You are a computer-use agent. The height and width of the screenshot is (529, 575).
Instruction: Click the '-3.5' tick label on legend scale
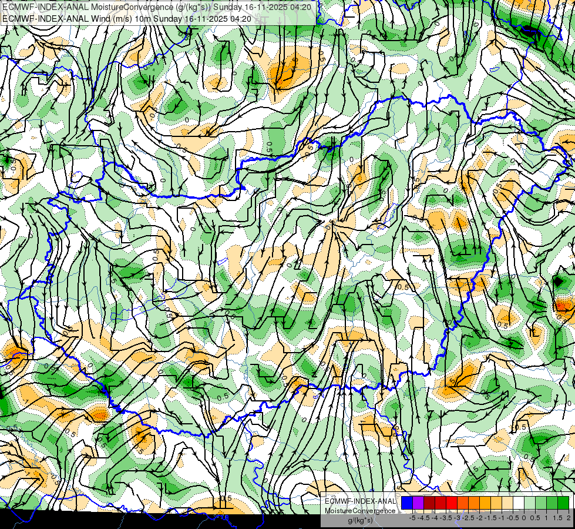click(446, 518)
